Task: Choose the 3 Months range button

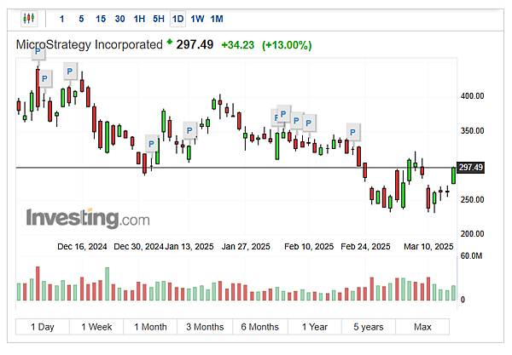Action: click(x=205, y=327)
